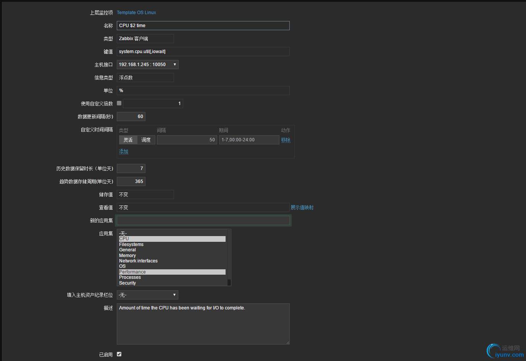Select Performance in the applications list
The width and height of the screenshot is (526, 361).
coord(172,272)
